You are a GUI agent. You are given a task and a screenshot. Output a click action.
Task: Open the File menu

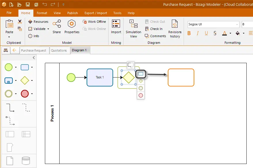(x=9, y=13)
